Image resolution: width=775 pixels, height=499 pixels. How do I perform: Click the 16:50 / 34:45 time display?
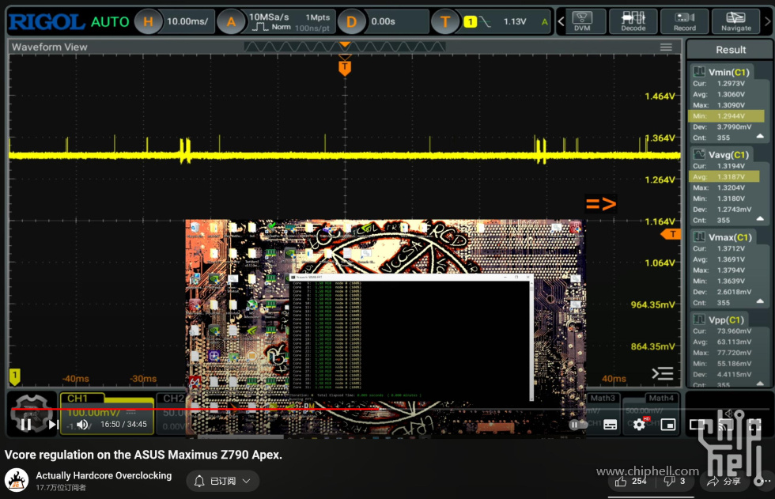(123, 425)
